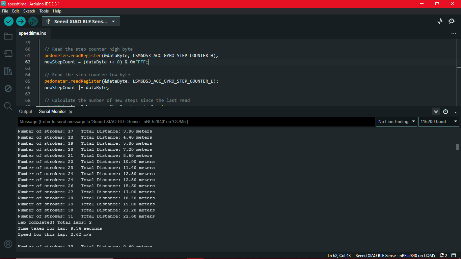Click the USB icon in board selector
Image resolution: width=461 pixels, height=259 pixels.
(x=48, y=21)
